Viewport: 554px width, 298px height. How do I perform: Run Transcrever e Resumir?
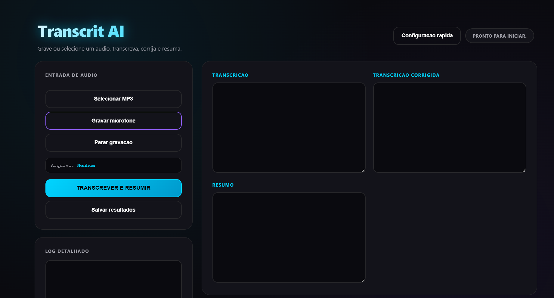pos(113,188)
